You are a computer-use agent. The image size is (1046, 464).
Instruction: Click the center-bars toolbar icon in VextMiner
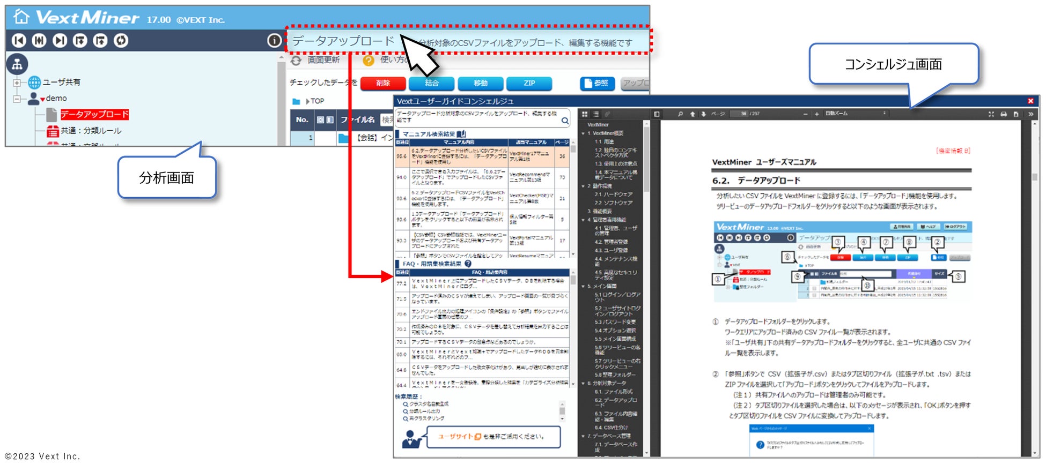39,40
